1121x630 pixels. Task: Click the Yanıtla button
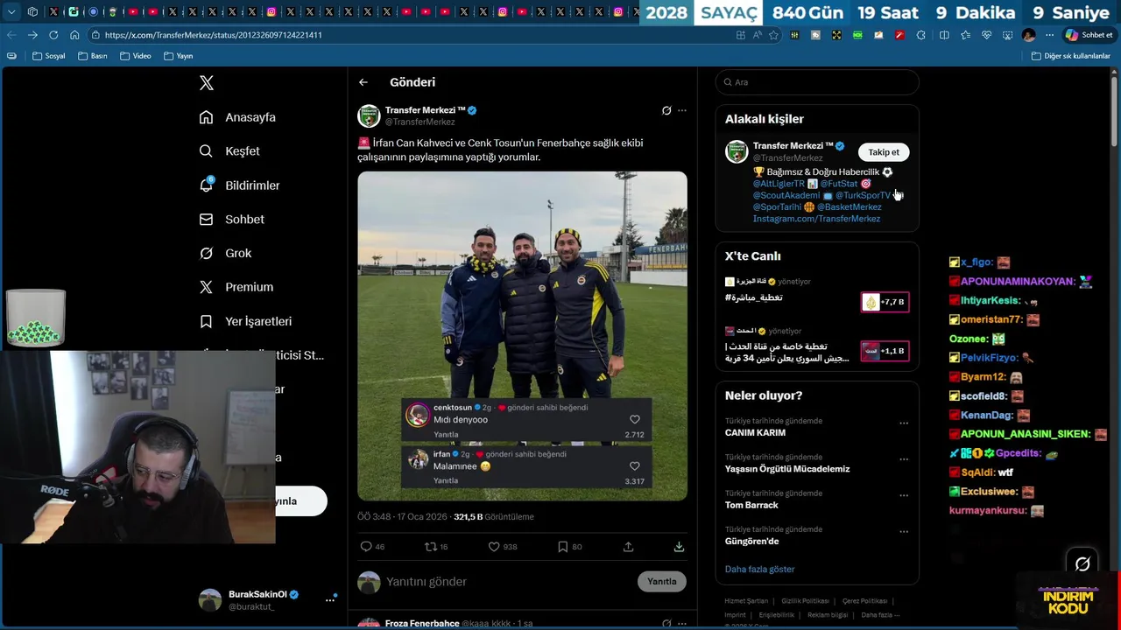point(662,581)
